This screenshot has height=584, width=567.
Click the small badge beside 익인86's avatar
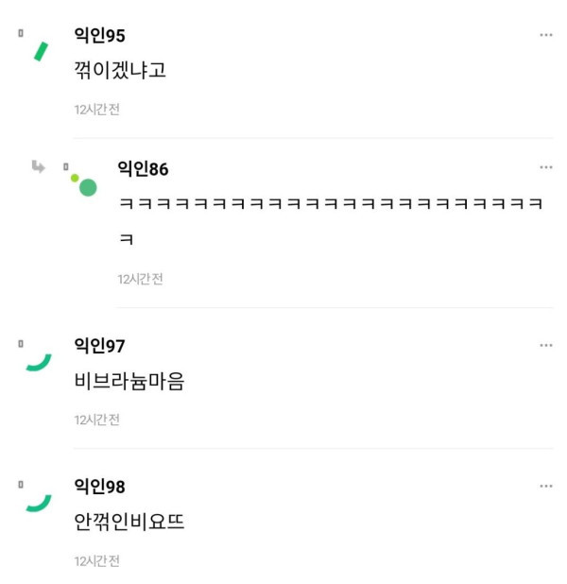pos(65,166)
